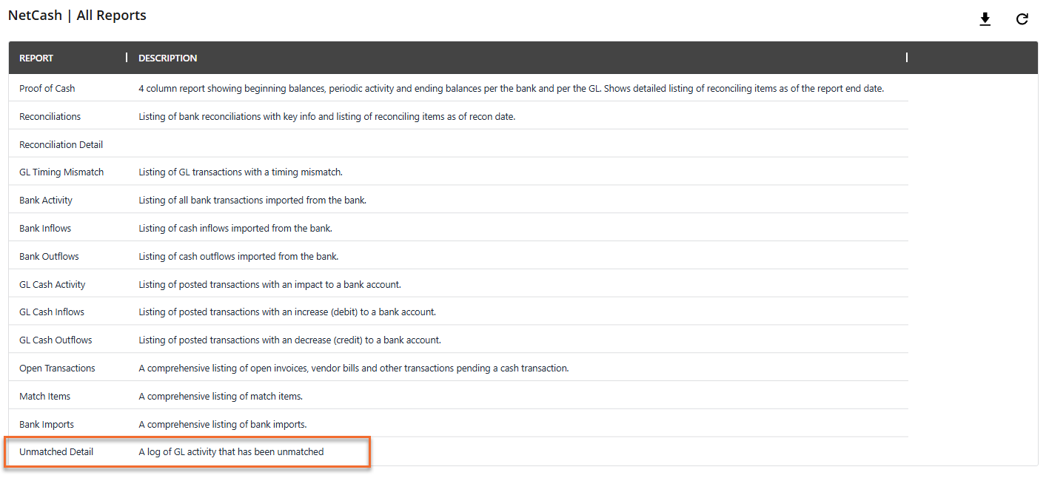Image resolution: width=1049 pixels, height=481 pixels.
Task: Select the GL Cash Inflows report
Action: (52, 312)
